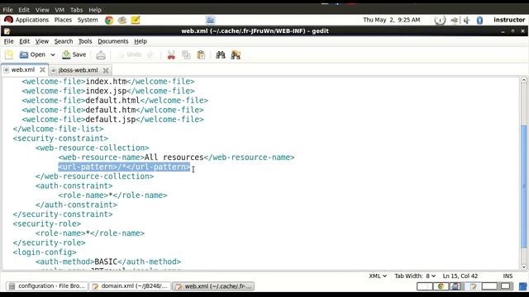Click the update notifier tray icon
Screen dimensions: 529x297
pos(440,20)
